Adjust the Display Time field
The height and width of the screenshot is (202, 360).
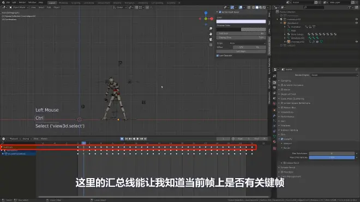241,38
